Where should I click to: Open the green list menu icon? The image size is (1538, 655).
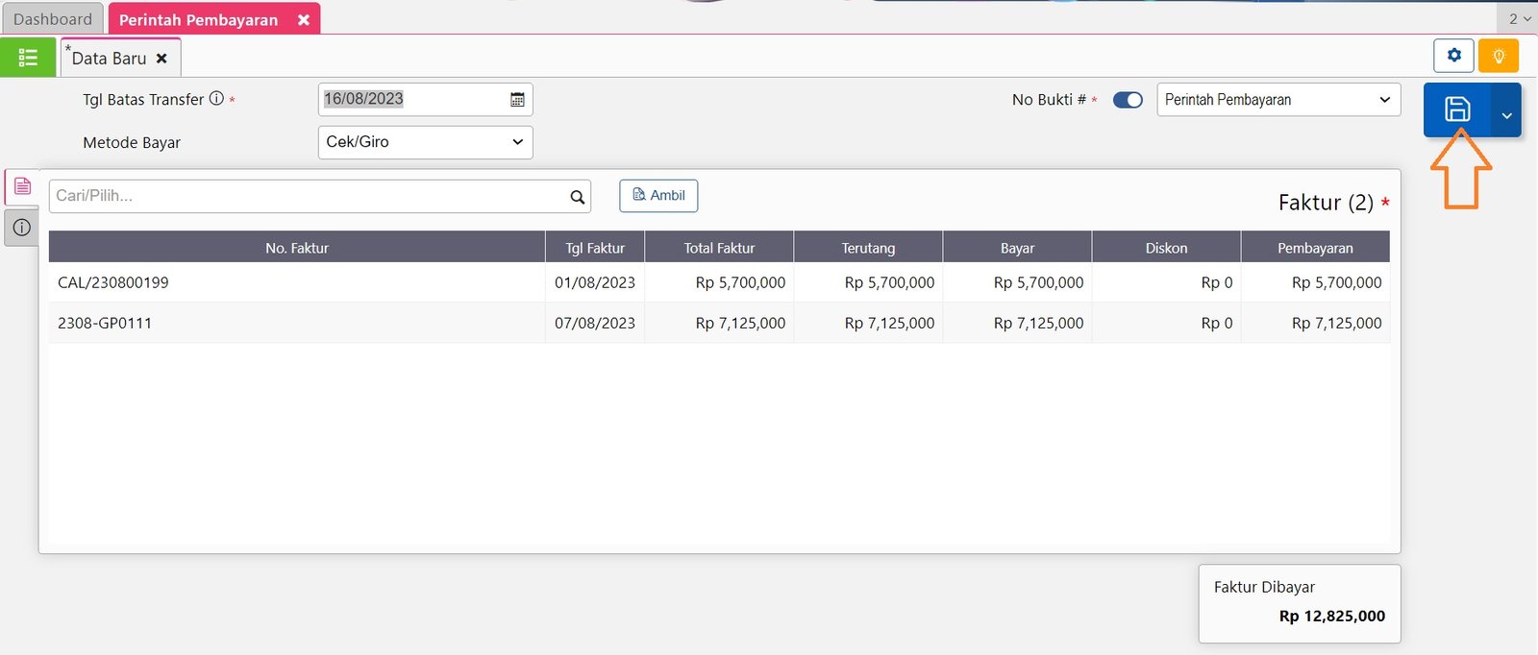(28, 58)
